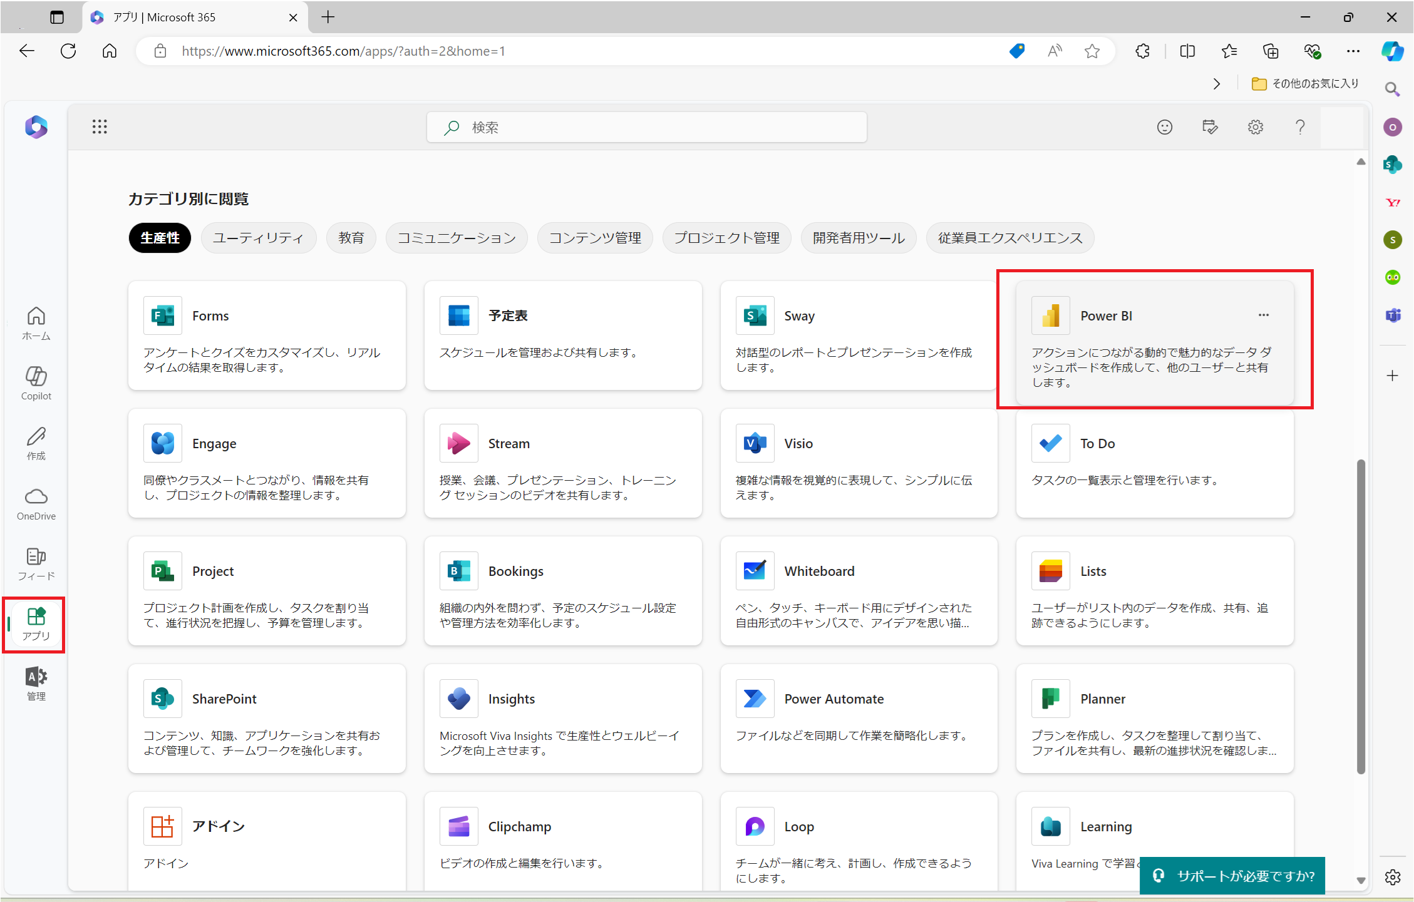Refresh the page in the browser
This screenshot has width=1414, height=902.
pyautogui.click(x=68, y=51)
